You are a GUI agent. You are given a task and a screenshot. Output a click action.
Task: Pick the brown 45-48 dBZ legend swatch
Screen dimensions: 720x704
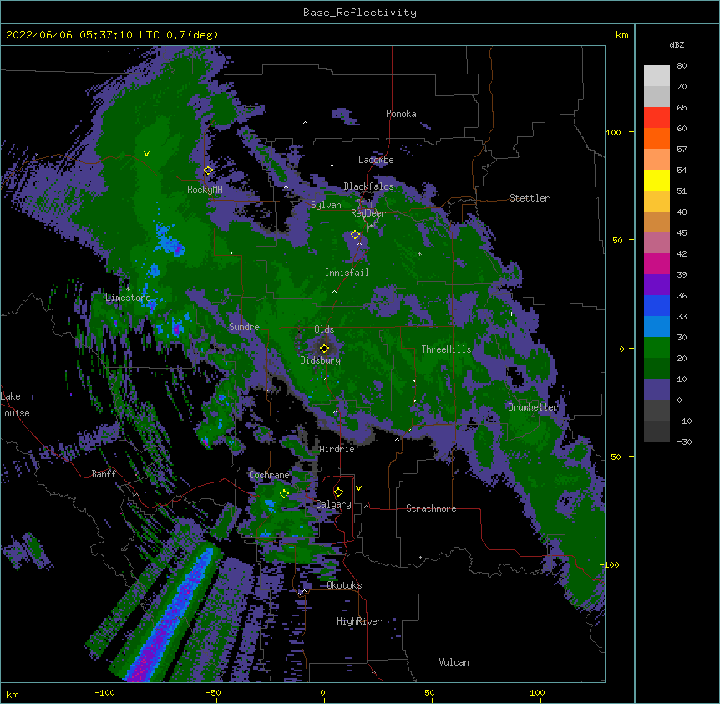pyautogui.click(x=657, y=222)
